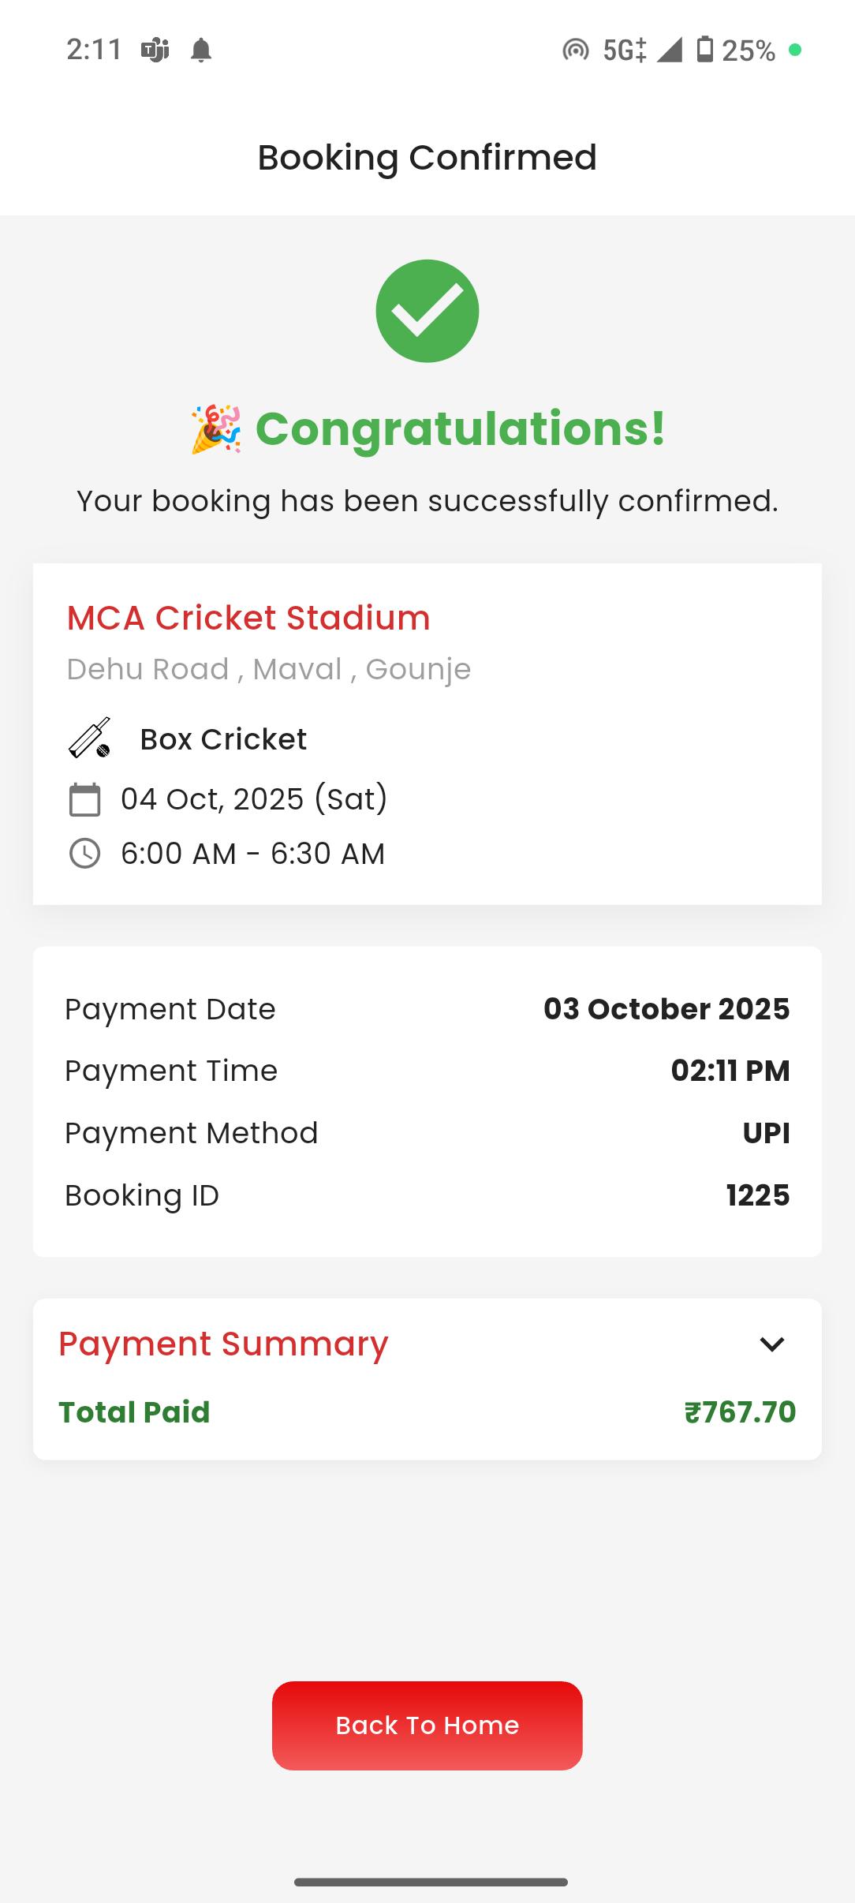
Task: Tap the Booking Confirmed page title
Action: (427, 157)
